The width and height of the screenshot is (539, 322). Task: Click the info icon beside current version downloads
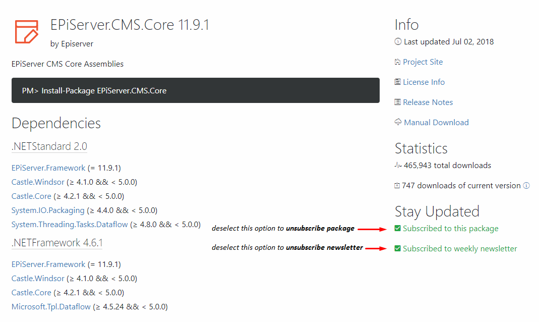(x=526, y=186)
